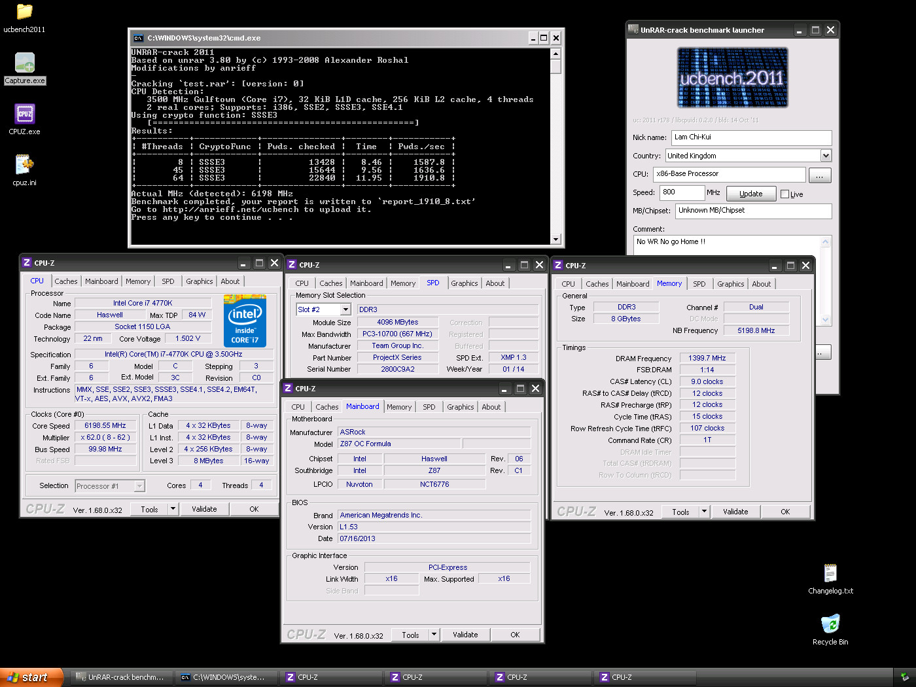The width and height of the screenshot is (916, 687).
Task: Click comment box scroll up arrow
Action: [825, 241]
